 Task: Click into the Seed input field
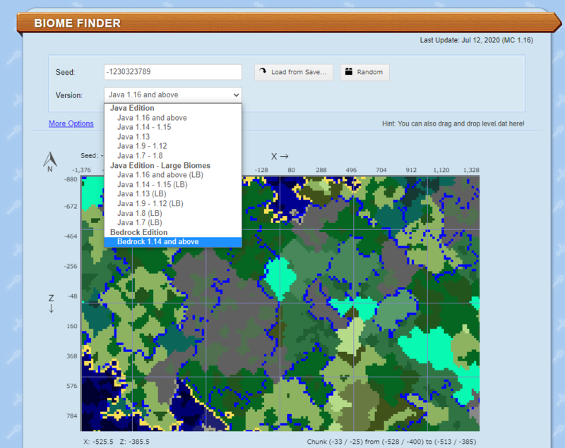coord(173,72)
